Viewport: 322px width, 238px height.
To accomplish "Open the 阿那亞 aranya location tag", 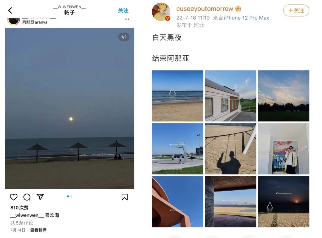I will [35, 22].
